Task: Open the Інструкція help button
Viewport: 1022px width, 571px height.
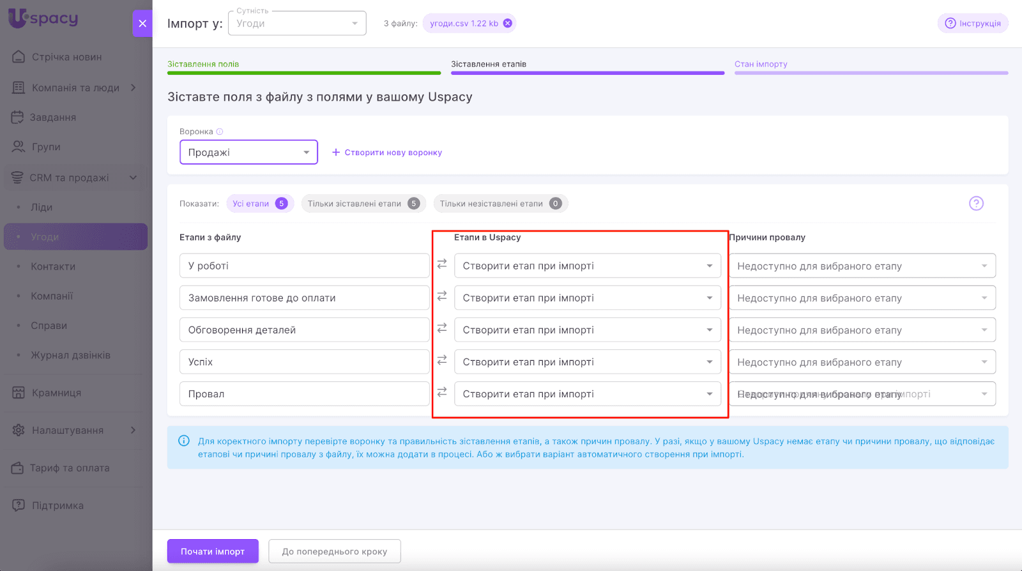Action: click(x=973, y=24)
